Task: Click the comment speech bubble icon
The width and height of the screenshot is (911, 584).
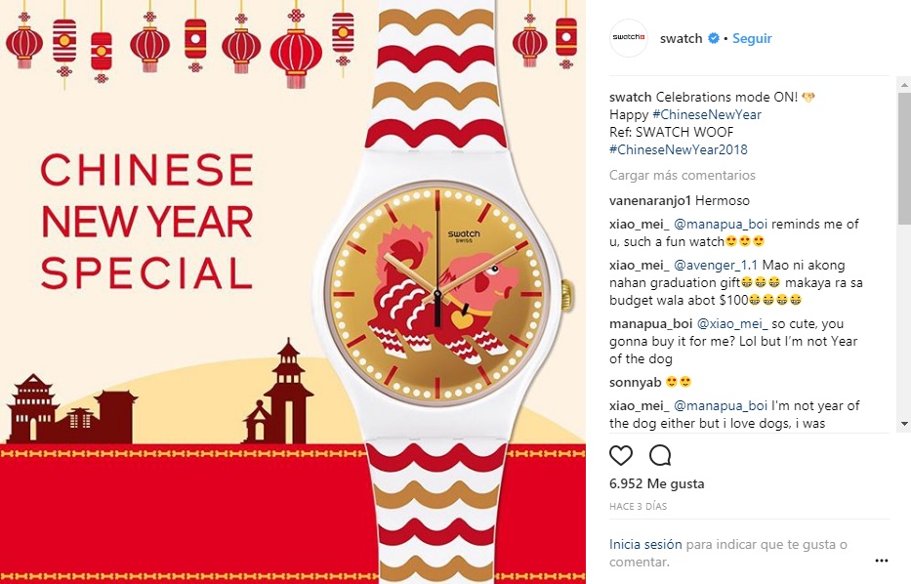Action: [660, 455]
